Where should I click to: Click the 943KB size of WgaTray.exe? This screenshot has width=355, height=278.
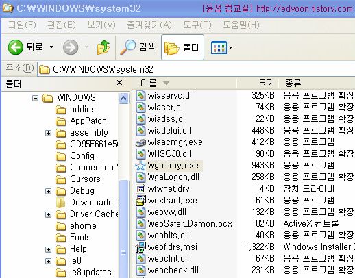click(x=262, y=165)
